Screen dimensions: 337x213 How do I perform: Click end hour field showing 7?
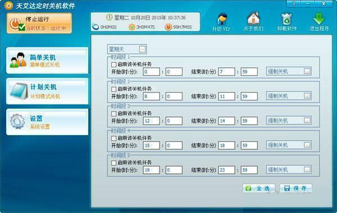(226, 72)
